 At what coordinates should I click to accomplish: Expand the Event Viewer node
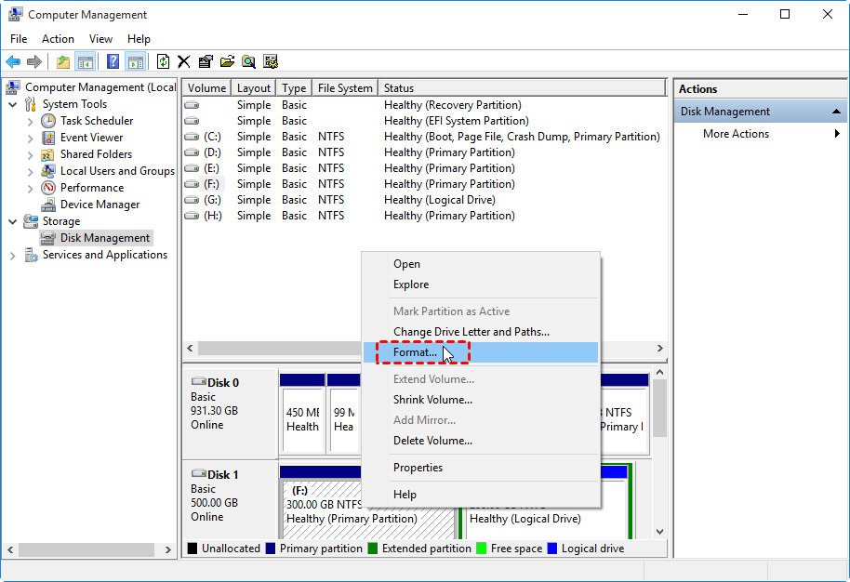coord(31,139)
